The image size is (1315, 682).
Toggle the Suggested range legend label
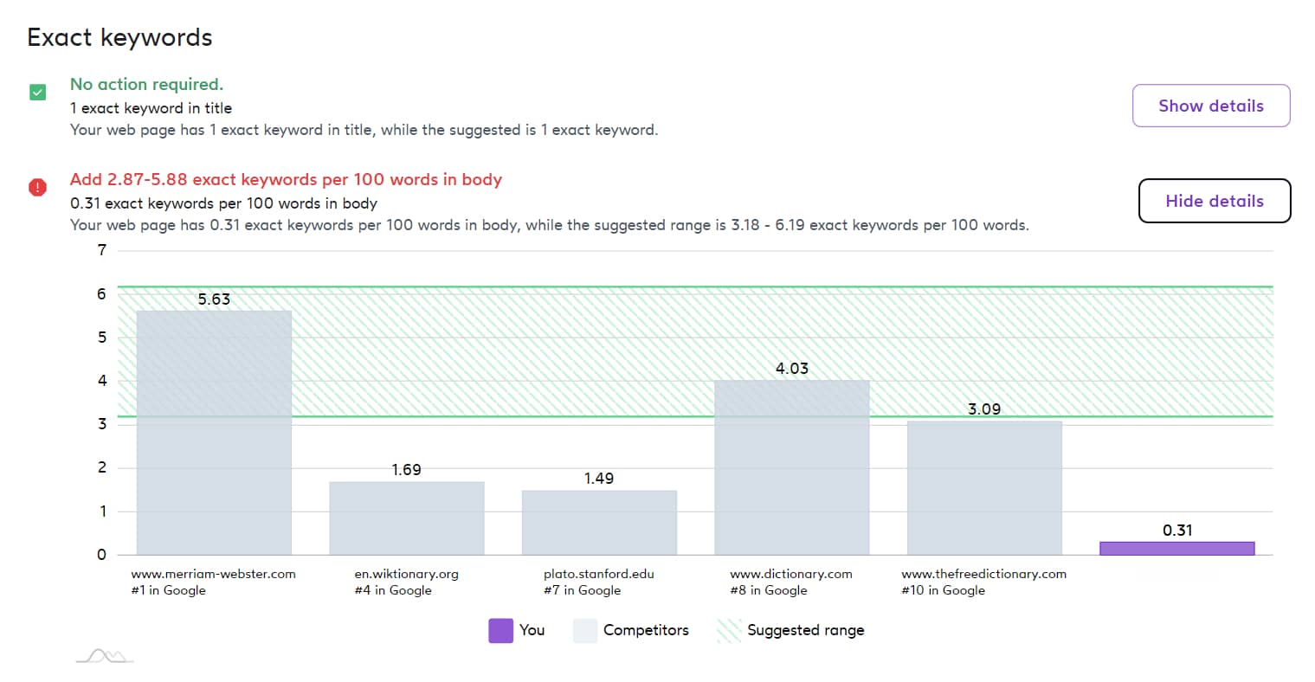pyautogui.click(x=806, y=630)
